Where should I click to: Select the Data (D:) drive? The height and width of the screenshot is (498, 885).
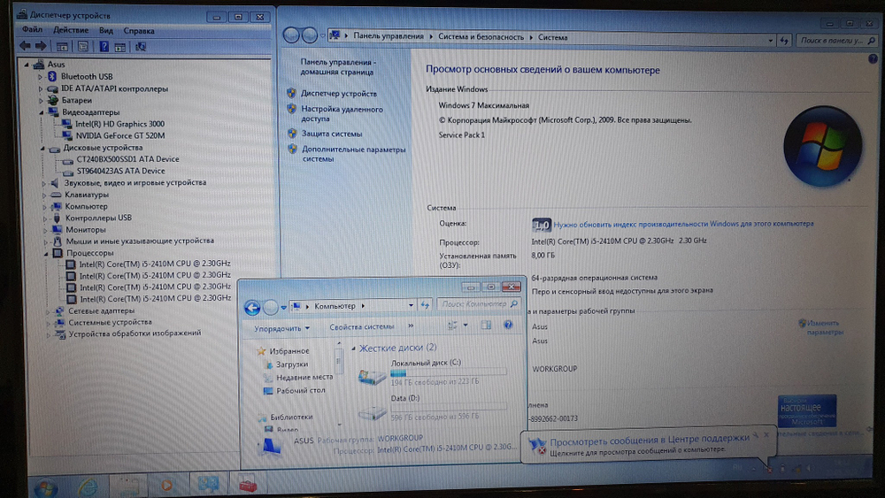pyautogui.click(x=432, y=407)
